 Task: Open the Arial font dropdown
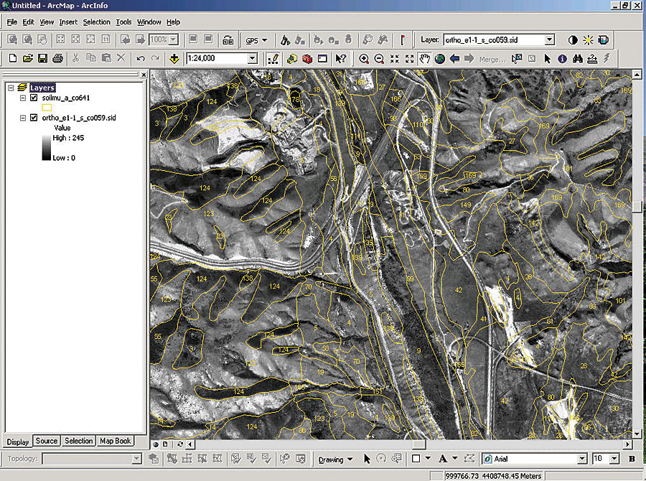pos(581,459)
